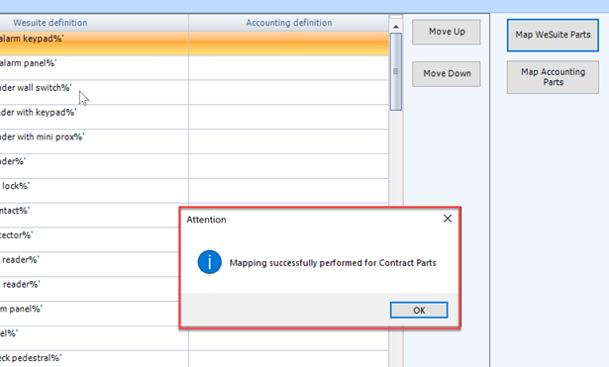Click the Attention dialog title
The height and width of the screenshot is (367, 609).
[206, 220]
